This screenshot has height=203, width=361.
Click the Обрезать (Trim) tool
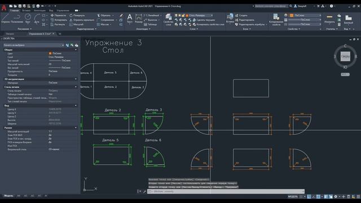click(x=104, y=15)
